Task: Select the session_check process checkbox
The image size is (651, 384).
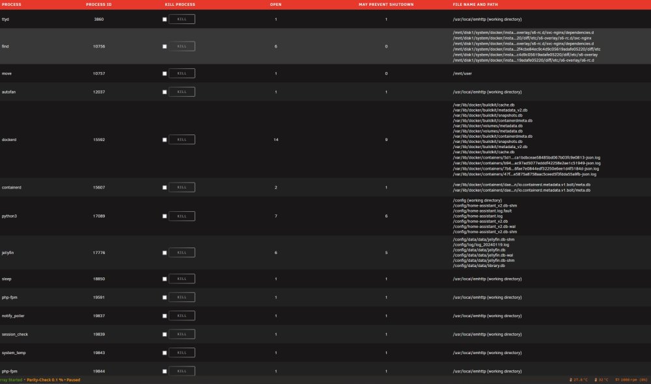Action: pyautogui.click(x=165, y=334)
